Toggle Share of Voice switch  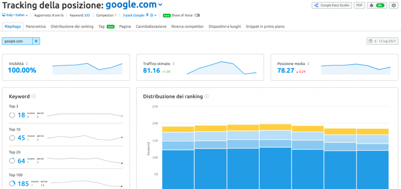coord(197,15)
